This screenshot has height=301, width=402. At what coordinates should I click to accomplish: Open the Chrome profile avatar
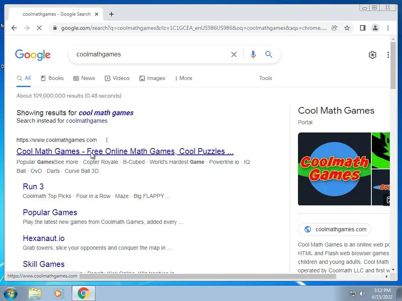point(375,28)
